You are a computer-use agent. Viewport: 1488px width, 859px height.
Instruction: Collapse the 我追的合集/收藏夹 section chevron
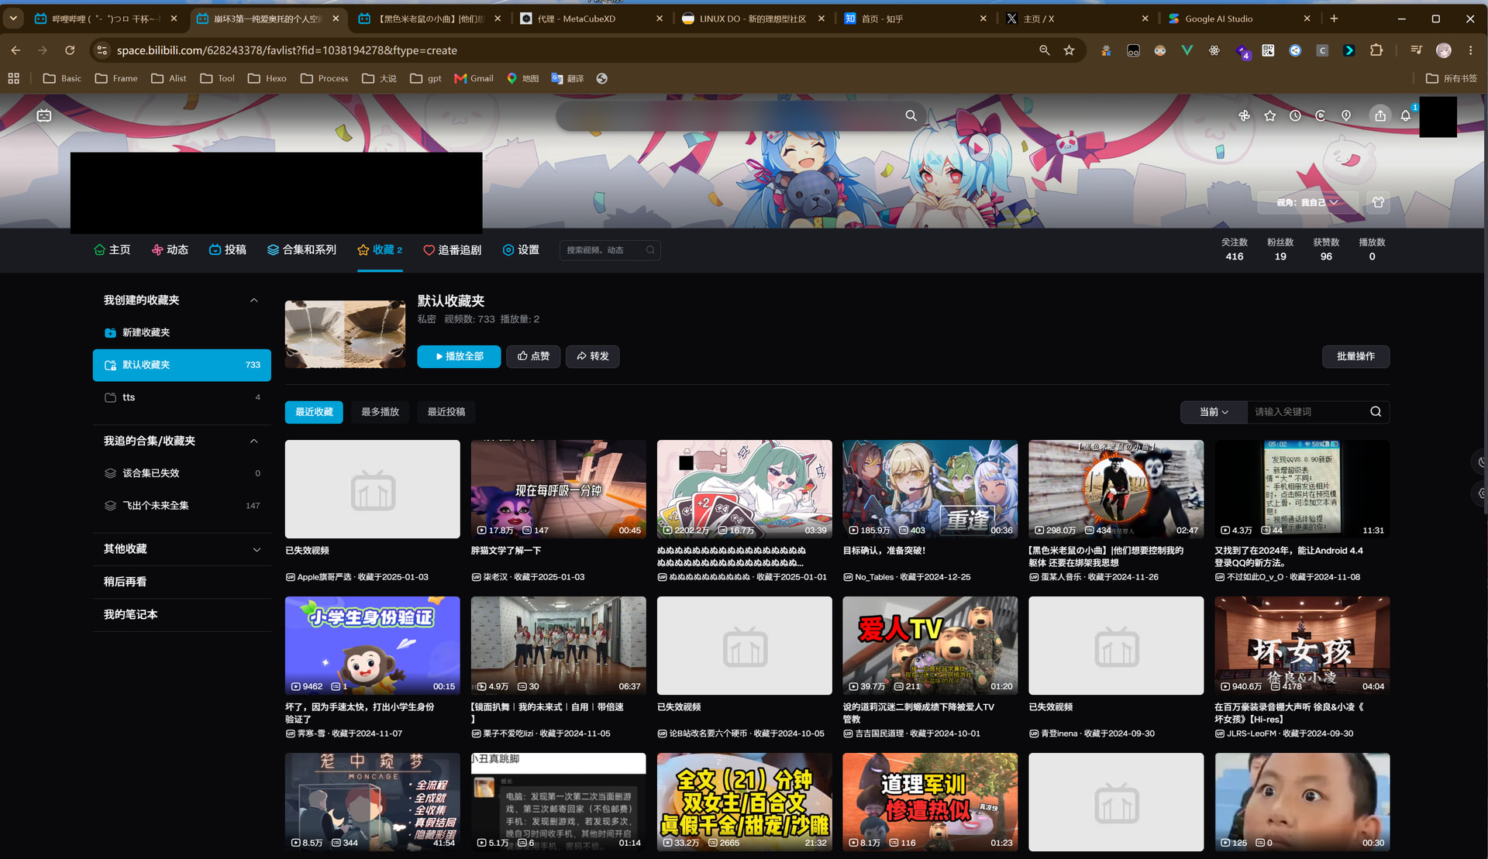(253, 442)
